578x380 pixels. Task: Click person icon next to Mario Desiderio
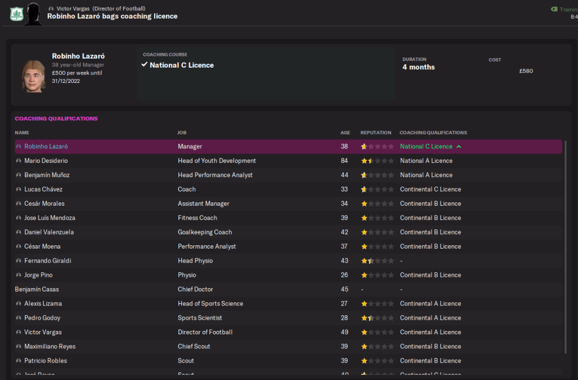(x=19, y=161)
